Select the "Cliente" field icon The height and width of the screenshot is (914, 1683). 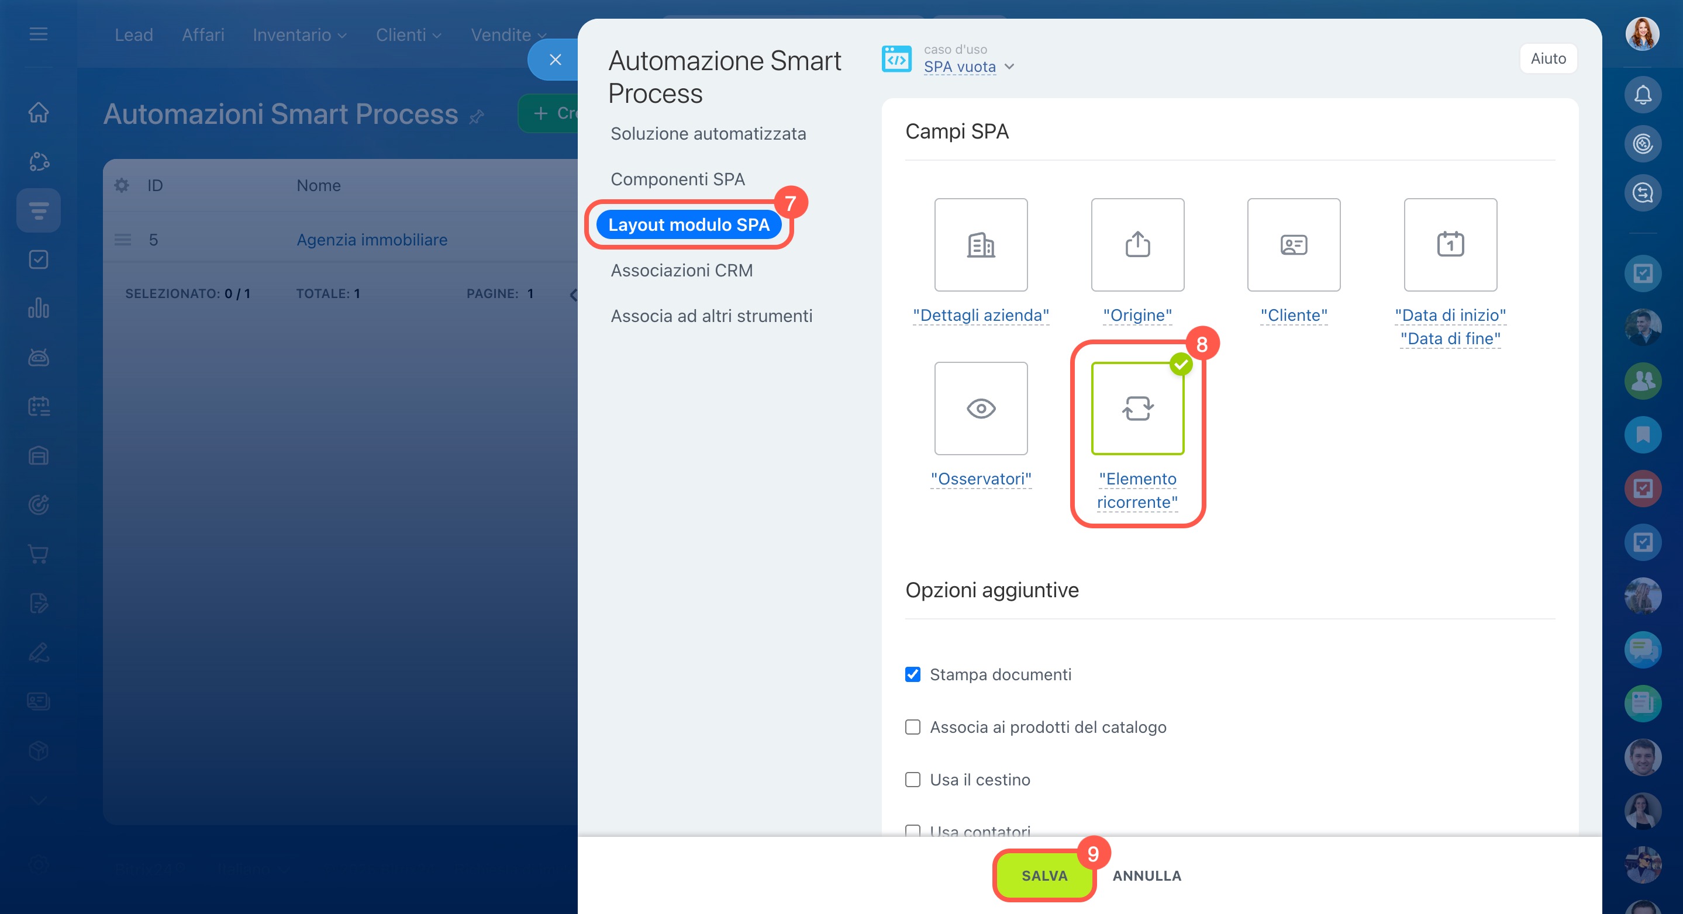pos(1294,245)
